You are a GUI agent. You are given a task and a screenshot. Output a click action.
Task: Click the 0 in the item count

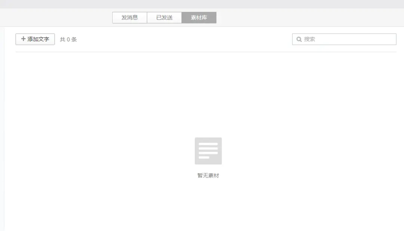tap(68, 40)
